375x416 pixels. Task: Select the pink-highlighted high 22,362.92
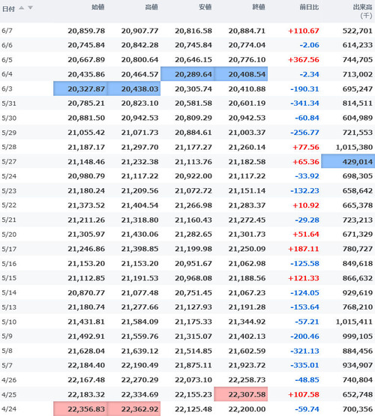[133, 409]
